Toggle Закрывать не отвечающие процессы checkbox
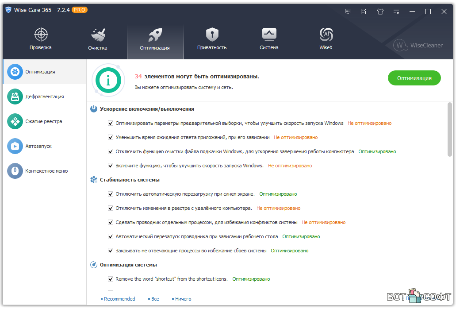This screenshot has height=309, width=456. pos(111,251)
